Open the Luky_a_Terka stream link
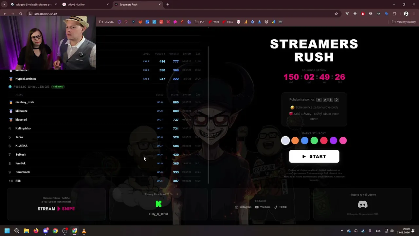 click(158, 214)
